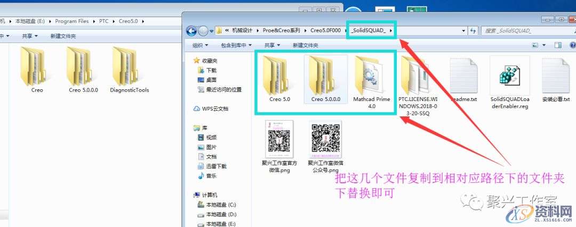Select the Creo folder in Creo5.0 window
The width and height of the screenshot is (576, 227).
pos(37,70)
